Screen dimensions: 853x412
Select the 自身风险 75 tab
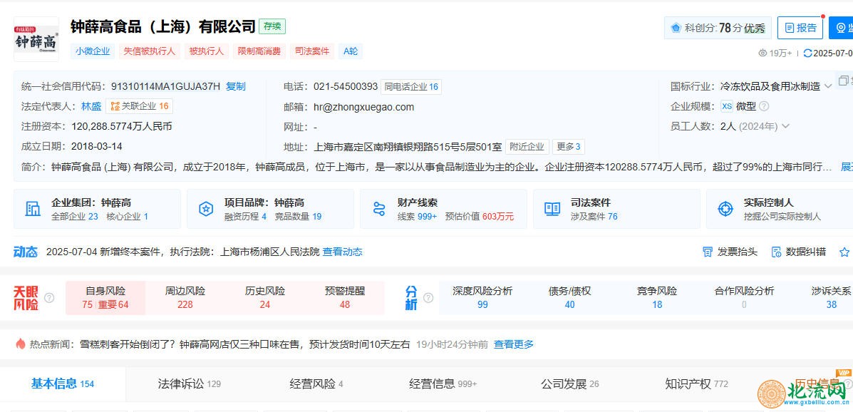pyautogui.click(x=105, y=298)
